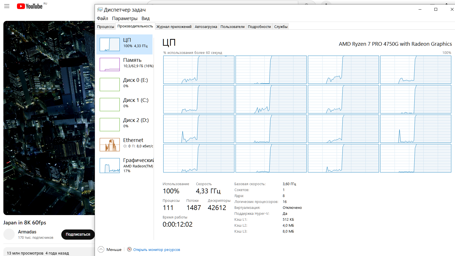Click the 1487 threads count
455x256 pixels.
coord(194,208)
